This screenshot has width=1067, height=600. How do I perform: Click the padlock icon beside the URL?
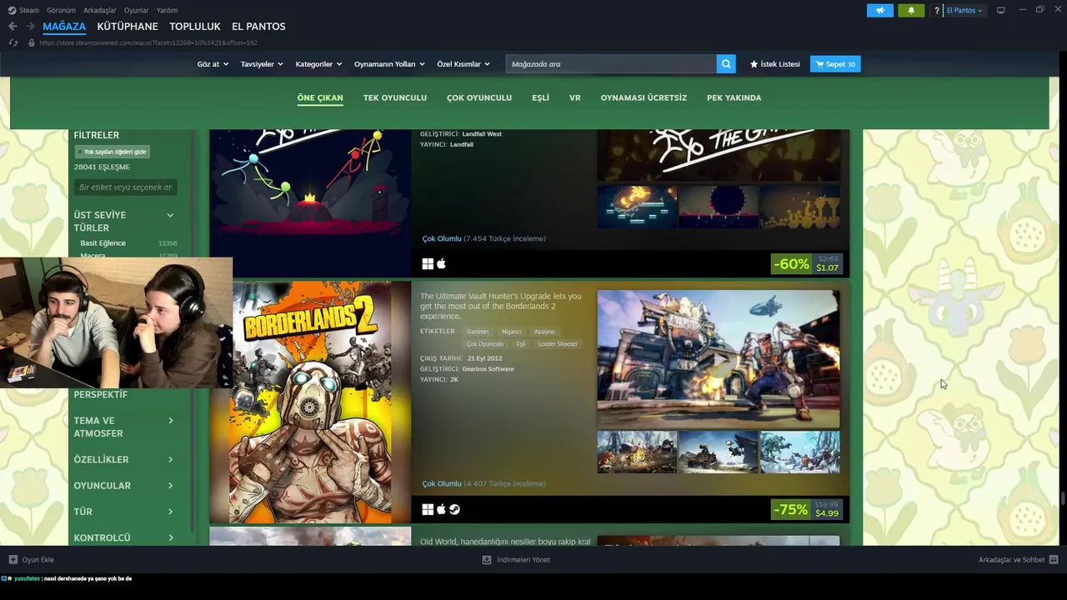coord(32,42)
